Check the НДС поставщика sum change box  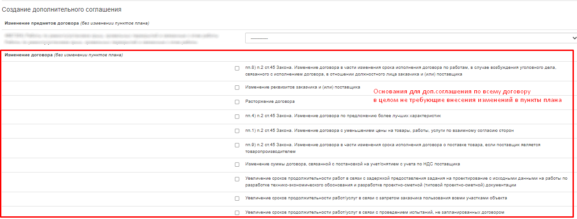point(237,164)
